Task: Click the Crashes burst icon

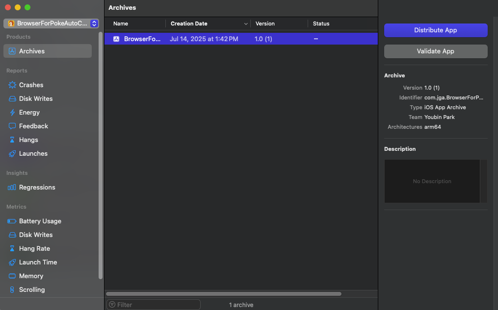Action: [12, 85]
